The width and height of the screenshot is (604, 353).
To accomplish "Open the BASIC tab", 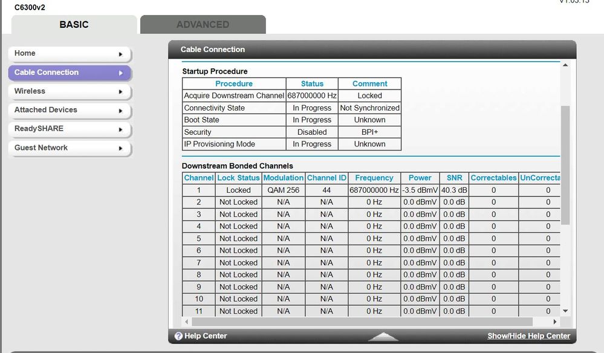I will 74,25.
